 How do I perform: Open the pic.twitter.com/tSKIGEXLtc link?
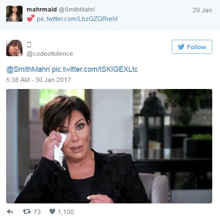(95, 69)
